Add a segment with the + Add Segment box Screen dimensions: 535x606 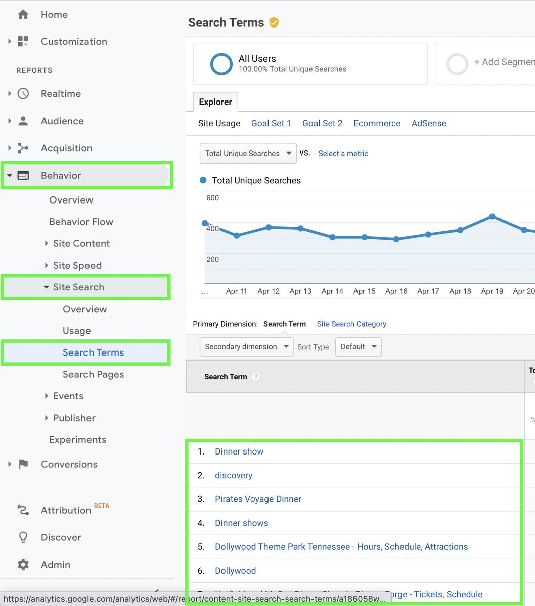point(485,64)
